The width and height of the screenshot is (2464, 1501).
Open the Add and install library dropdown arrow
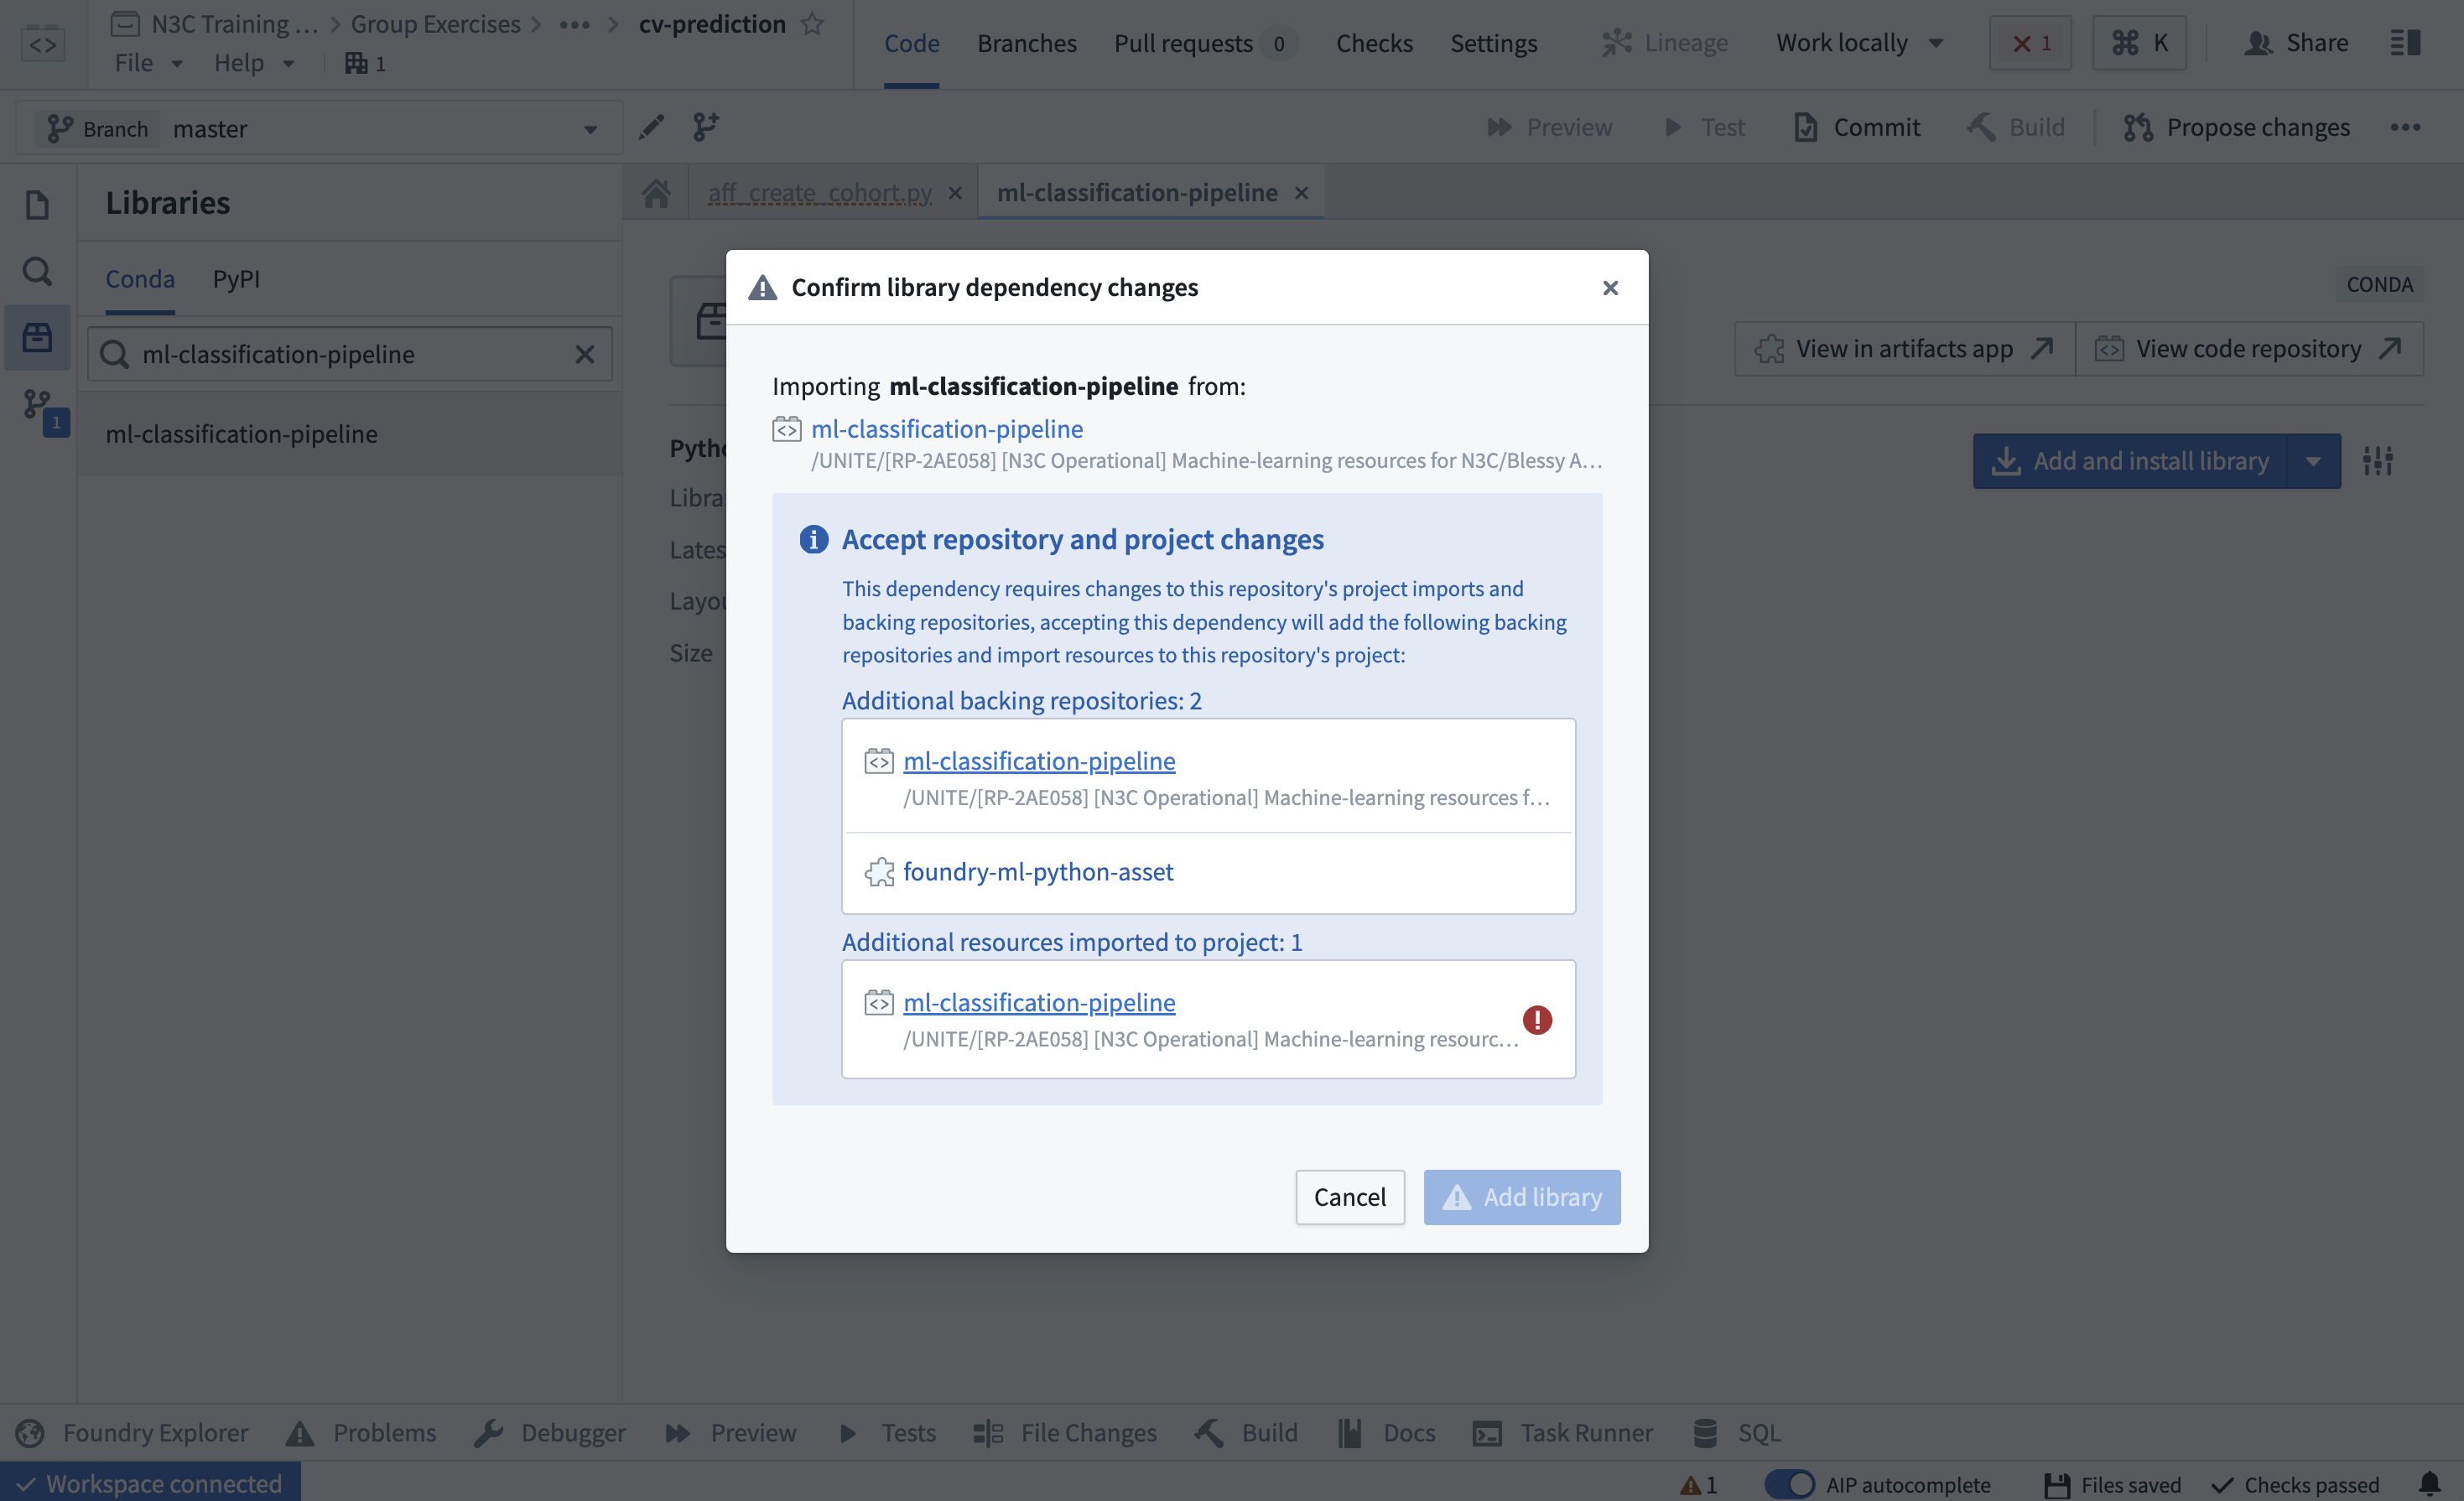(2314, 461)
